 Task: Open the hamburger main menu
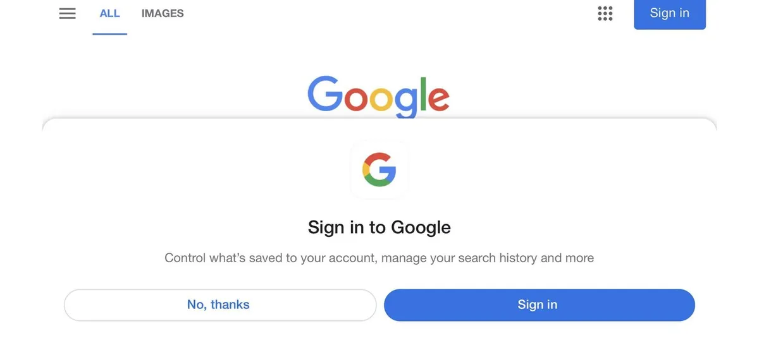pyautogui.click(x=67, y=13)
